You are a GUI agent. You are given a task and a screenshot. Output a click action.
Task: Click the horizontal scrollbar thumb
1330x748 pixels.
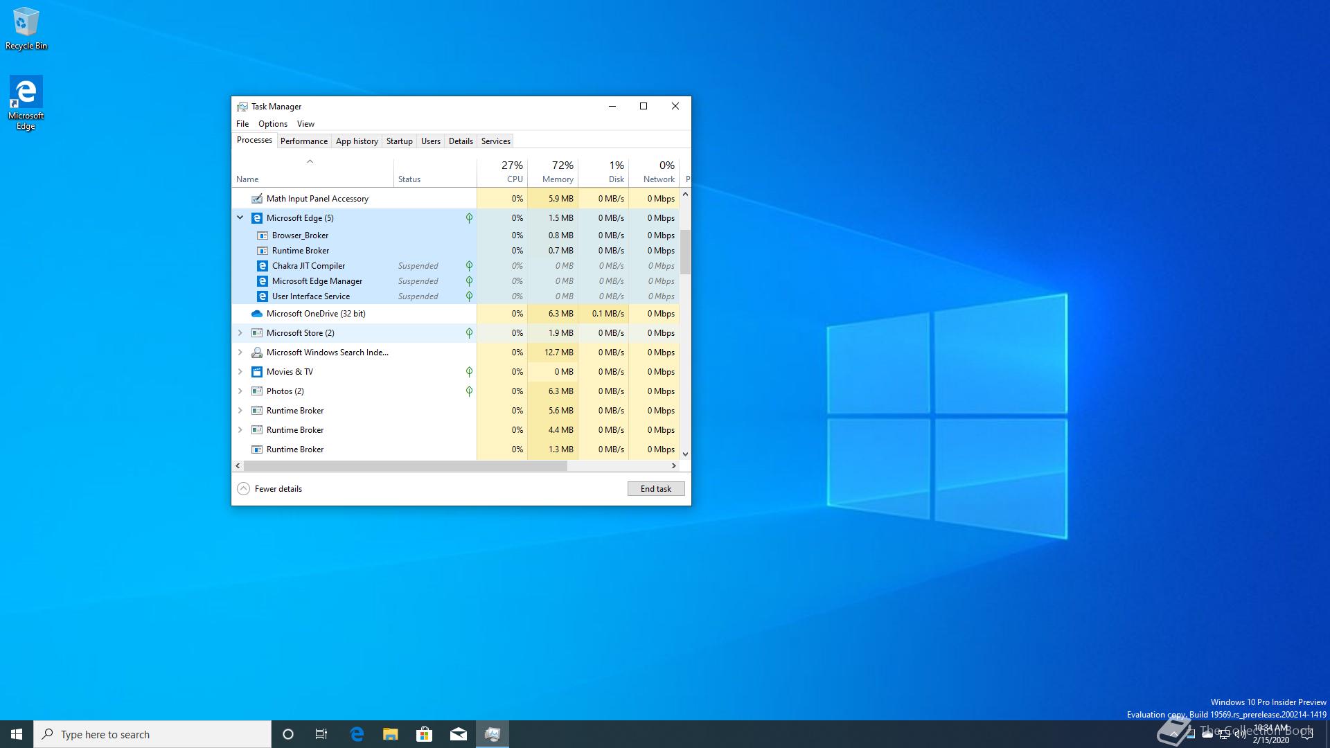pyautogui.click(x=405, y=466)
